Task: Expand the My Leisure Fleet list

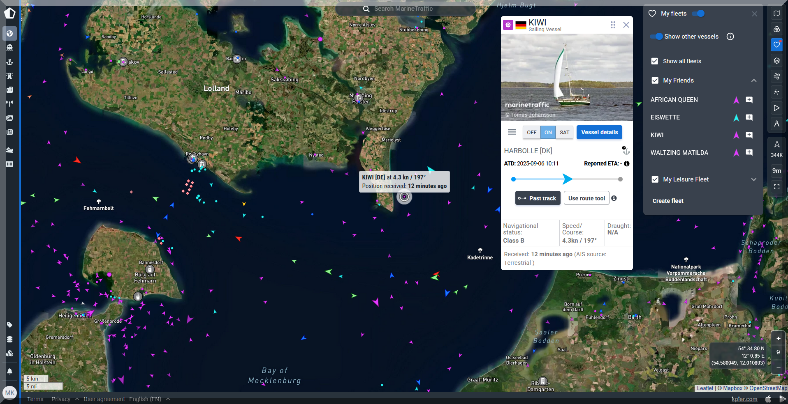Action: [x=753, y=179]
